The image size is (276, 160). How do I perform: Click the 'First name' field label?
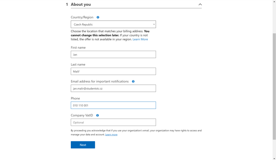78,47
